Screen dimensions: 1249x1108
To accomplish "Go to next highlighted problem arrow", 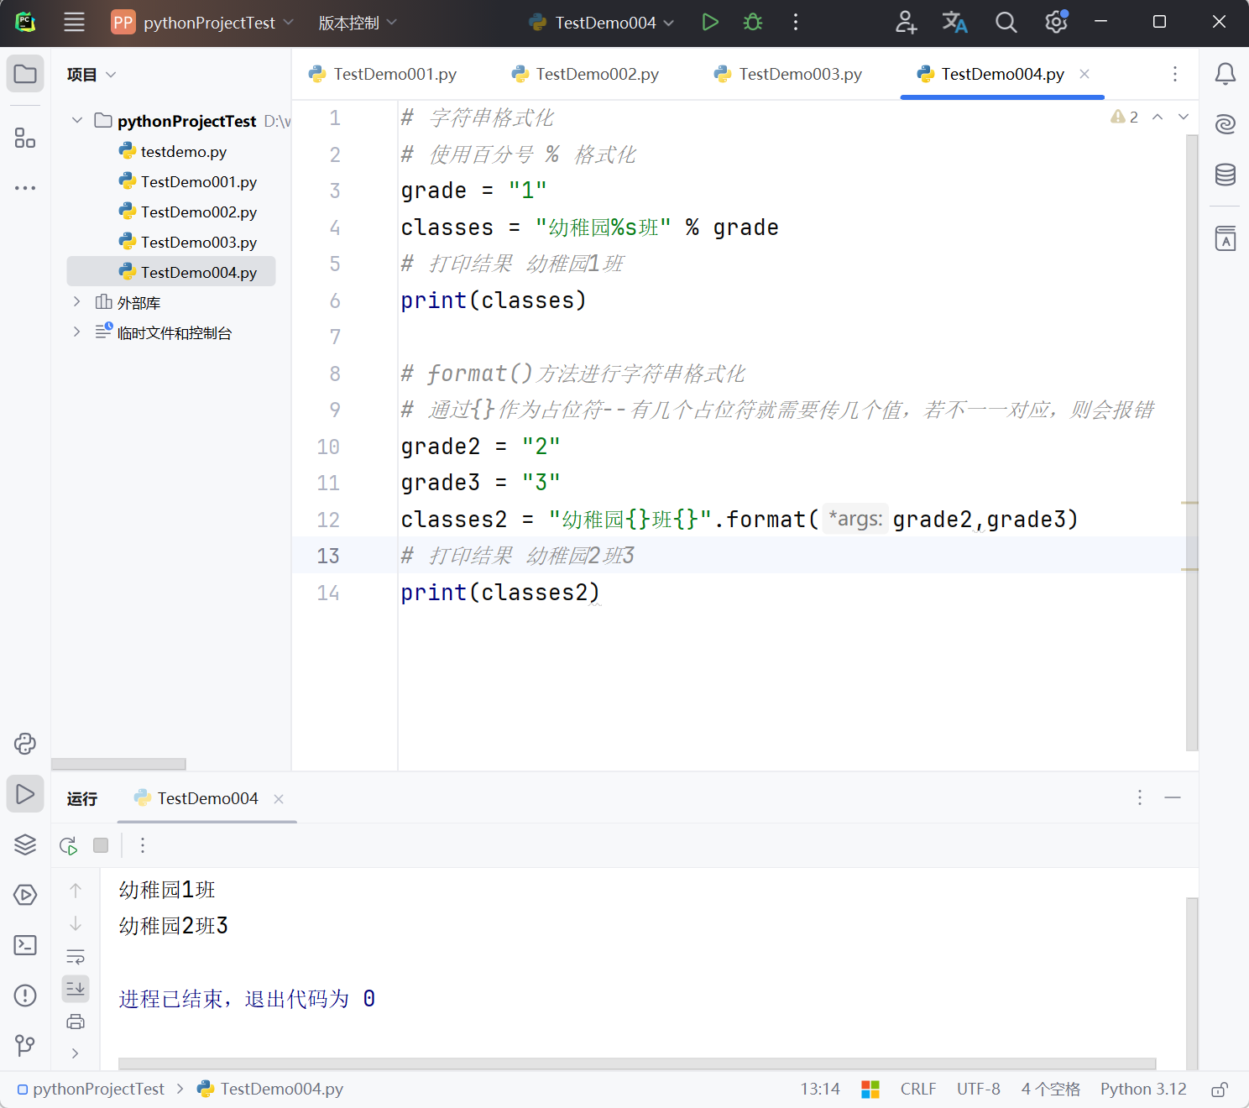I will (x=1184, y=117).
